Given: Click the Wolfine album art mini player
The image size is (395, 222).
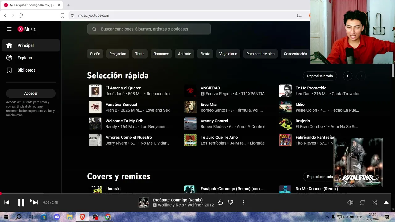Looking at the screenshot, I should click(358, 162).
